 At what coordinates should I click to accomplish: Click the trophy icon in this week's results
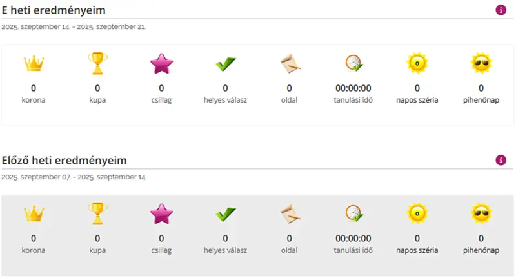point(97,63)
